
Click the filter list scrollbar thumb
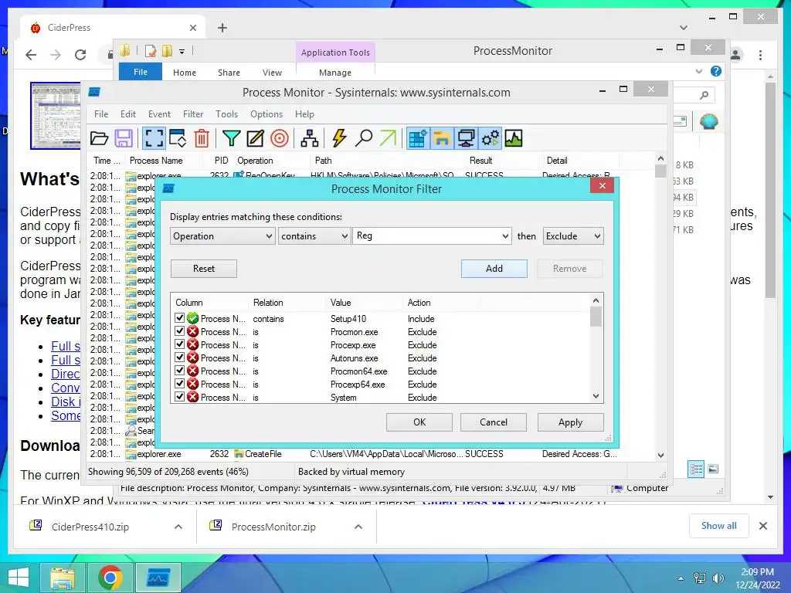click(x=596, y=317)
